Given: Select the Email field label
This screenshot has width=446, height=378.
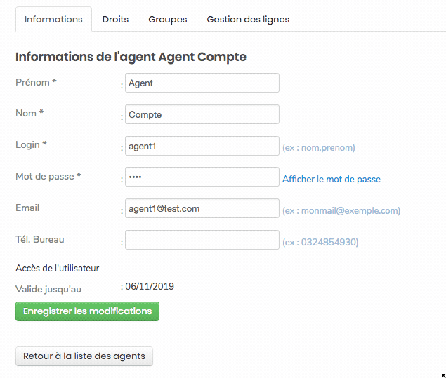Looking at the screenshot, I should point(27,208).
